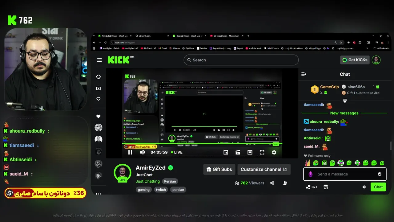Enter fullscreen in the video player
Viewport: 394px width, 222px height.
click(262, 152)
